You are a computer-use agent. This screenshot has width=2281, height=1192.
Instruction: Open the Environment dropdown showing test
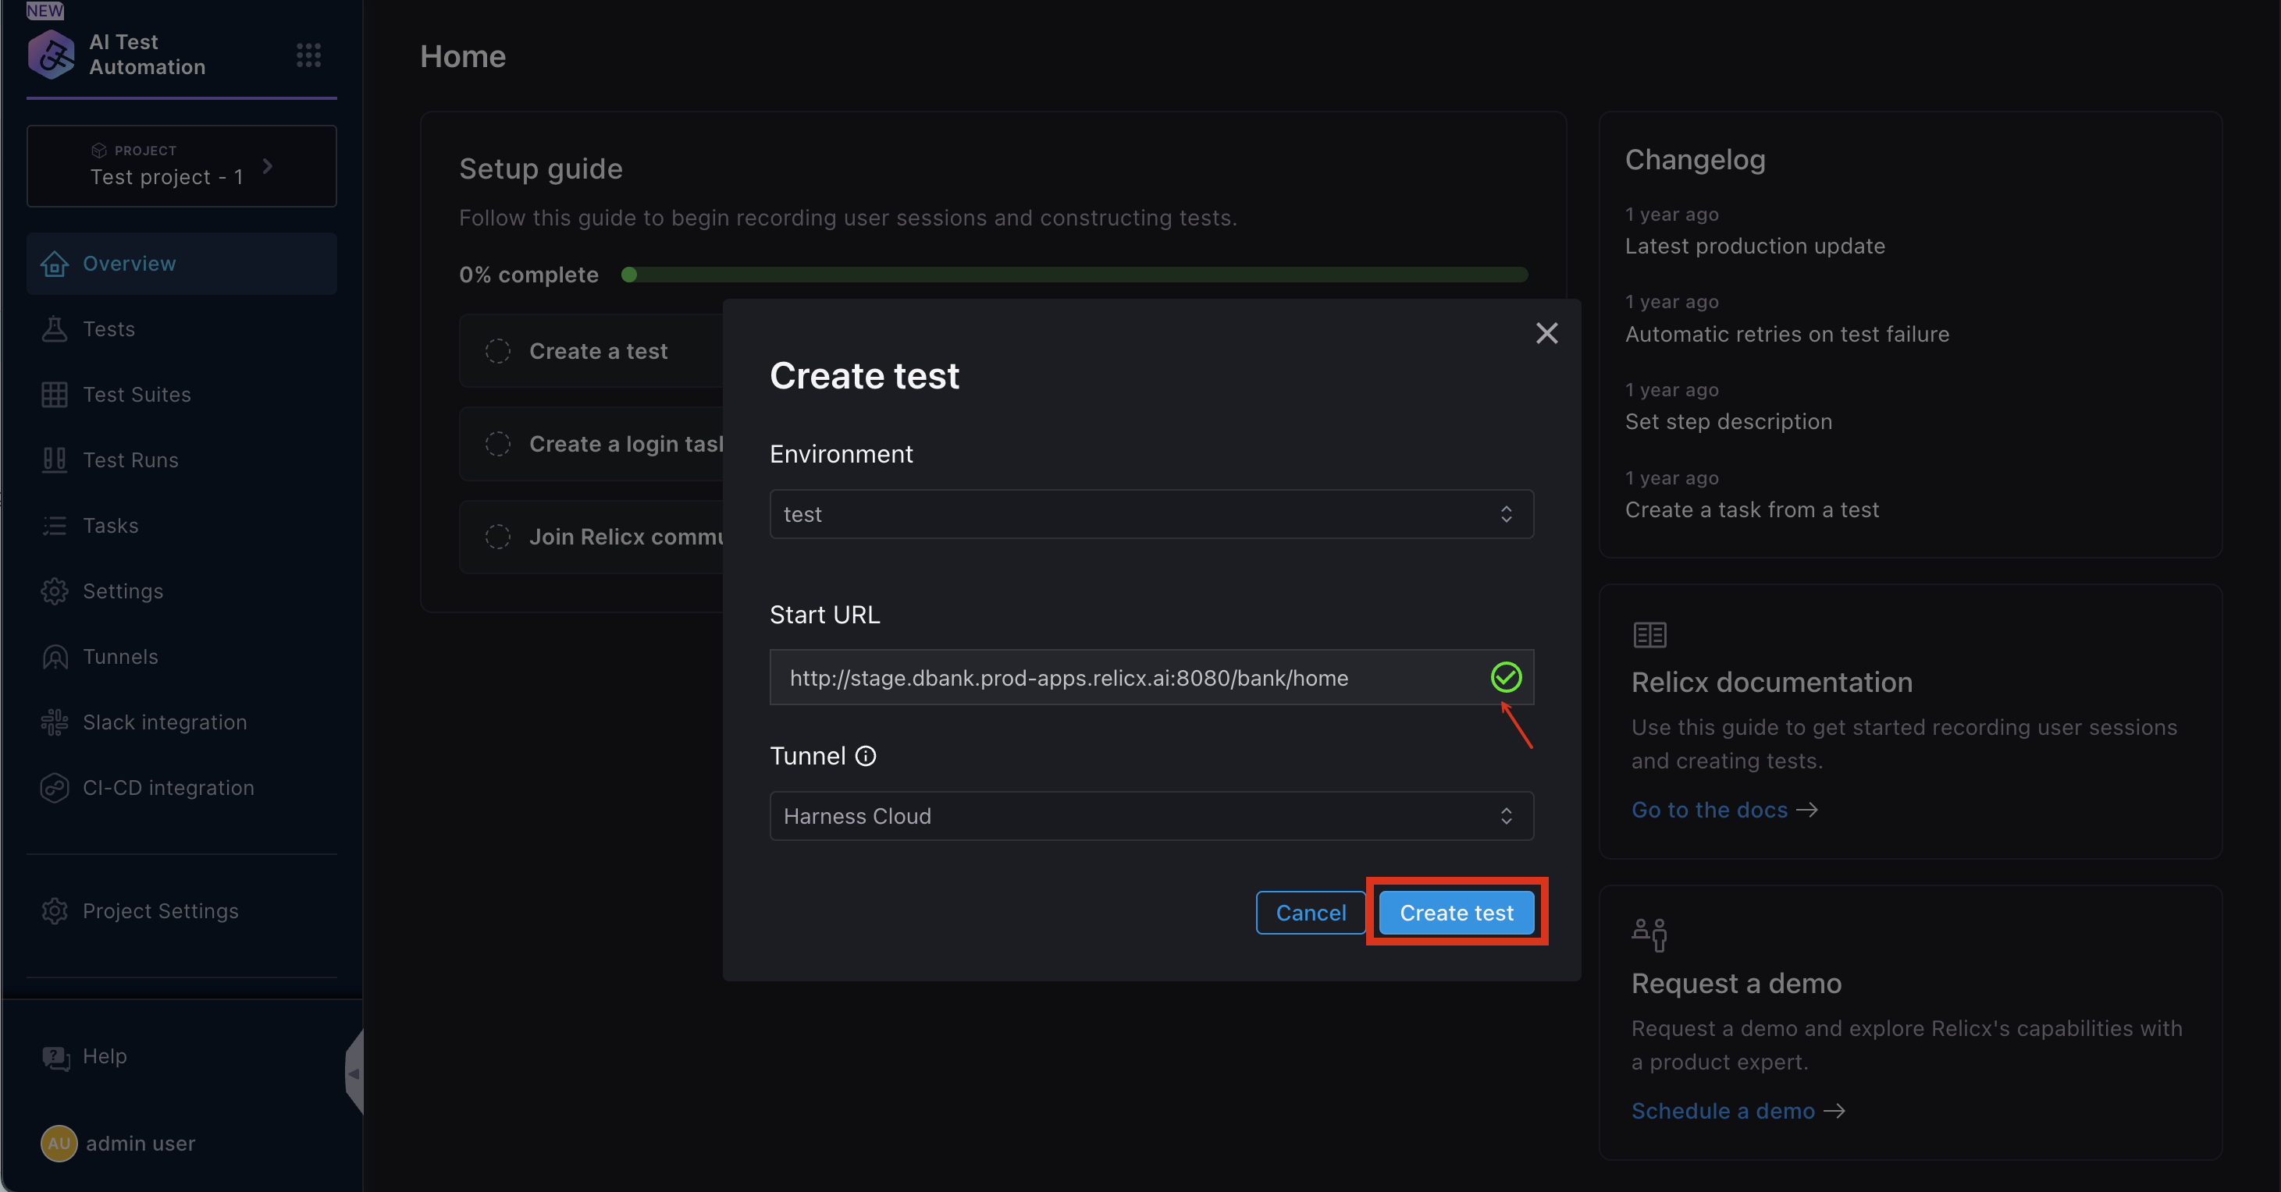(x=1150, y=514)
